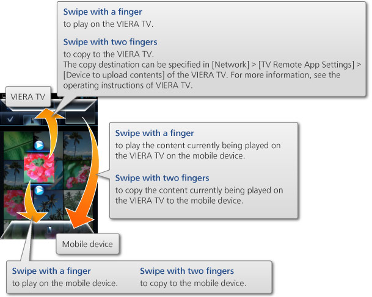Tap the lower blue play icon
Viewport: 372px width, 297px height.
(x=39, y=190)
